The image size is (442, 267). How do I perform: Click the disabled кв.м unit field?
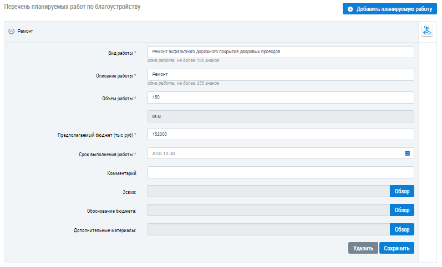[x=281, y=116]
